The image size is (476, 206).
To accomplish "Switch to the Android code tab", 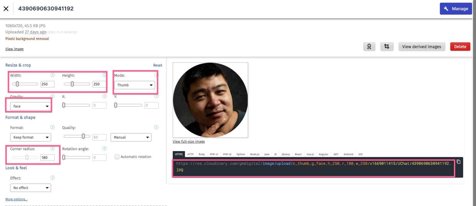I will pos(348,154).
